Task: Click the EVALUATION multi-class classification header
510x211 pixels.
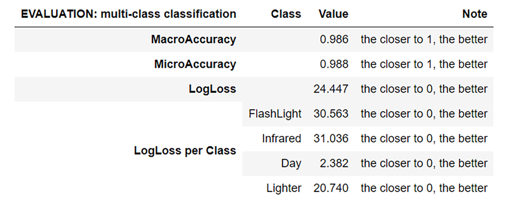Action: coord(129,14)
